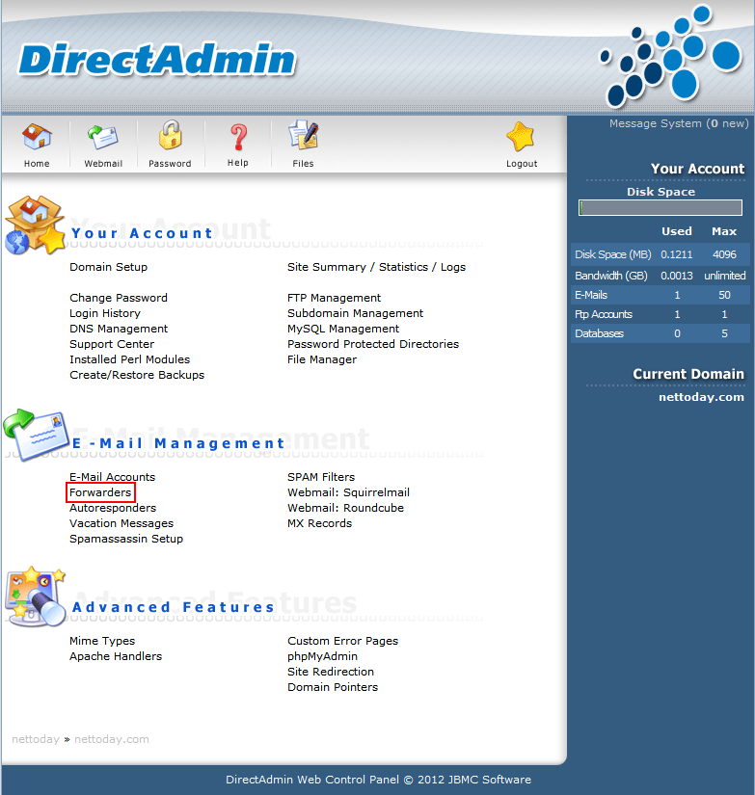Open Subdomain Management
This screenshot has height=795, width=755.
(355, 313)
